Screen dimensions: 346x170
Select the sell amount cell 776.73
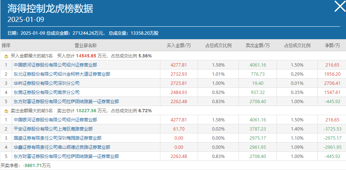coord(258,74)
